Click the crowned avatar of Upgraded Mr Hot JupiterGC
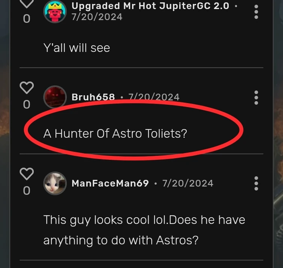The height and width of the screenshot is (268, 283). pos(55,12)
